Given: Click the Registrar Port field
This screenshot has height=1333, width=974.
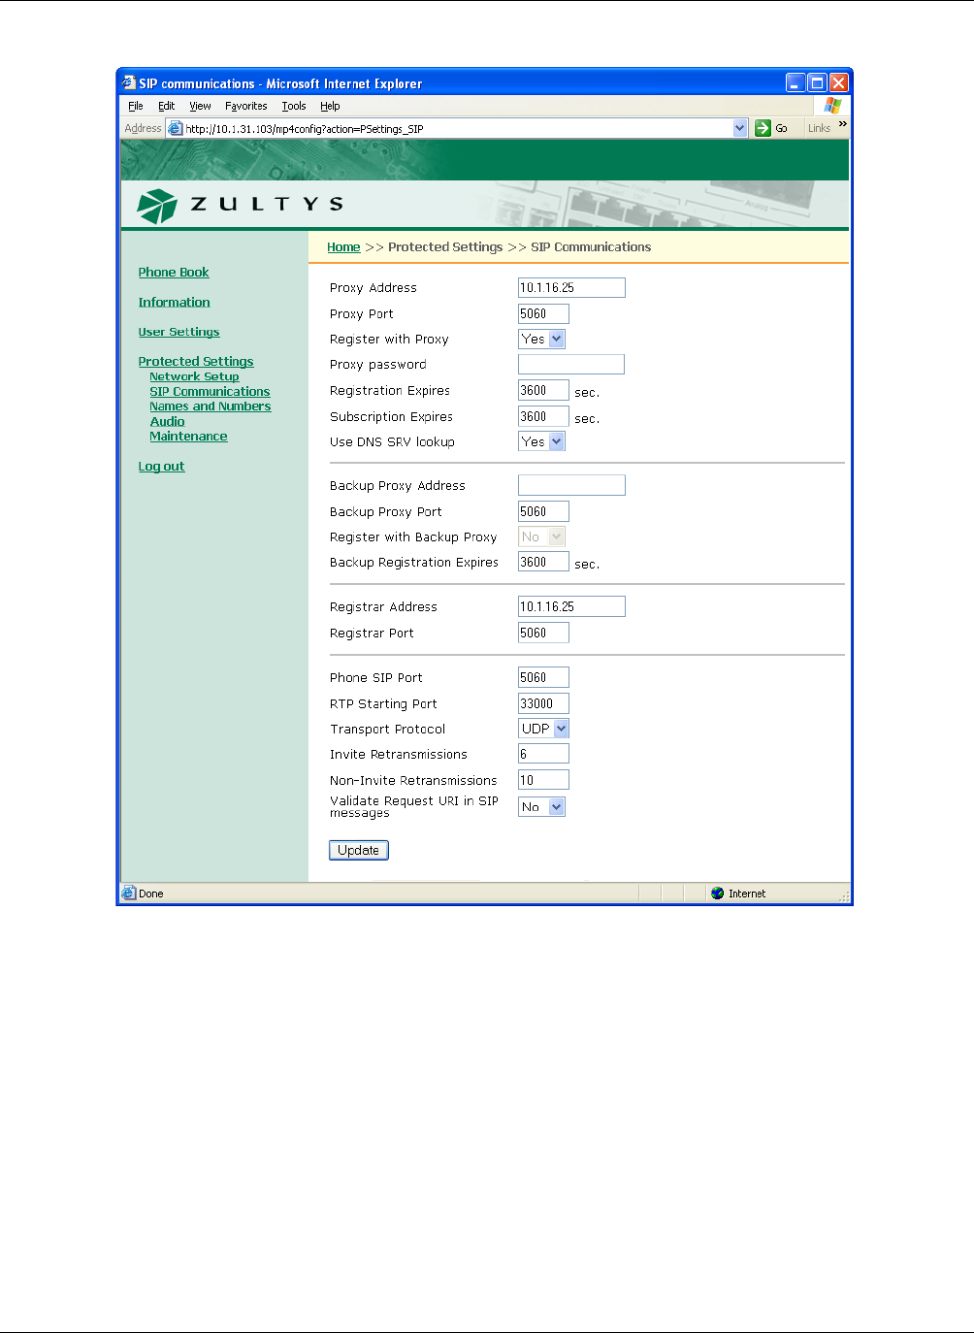Looking at the screenshot, I should pyautogui.click(x=543, y=633).
